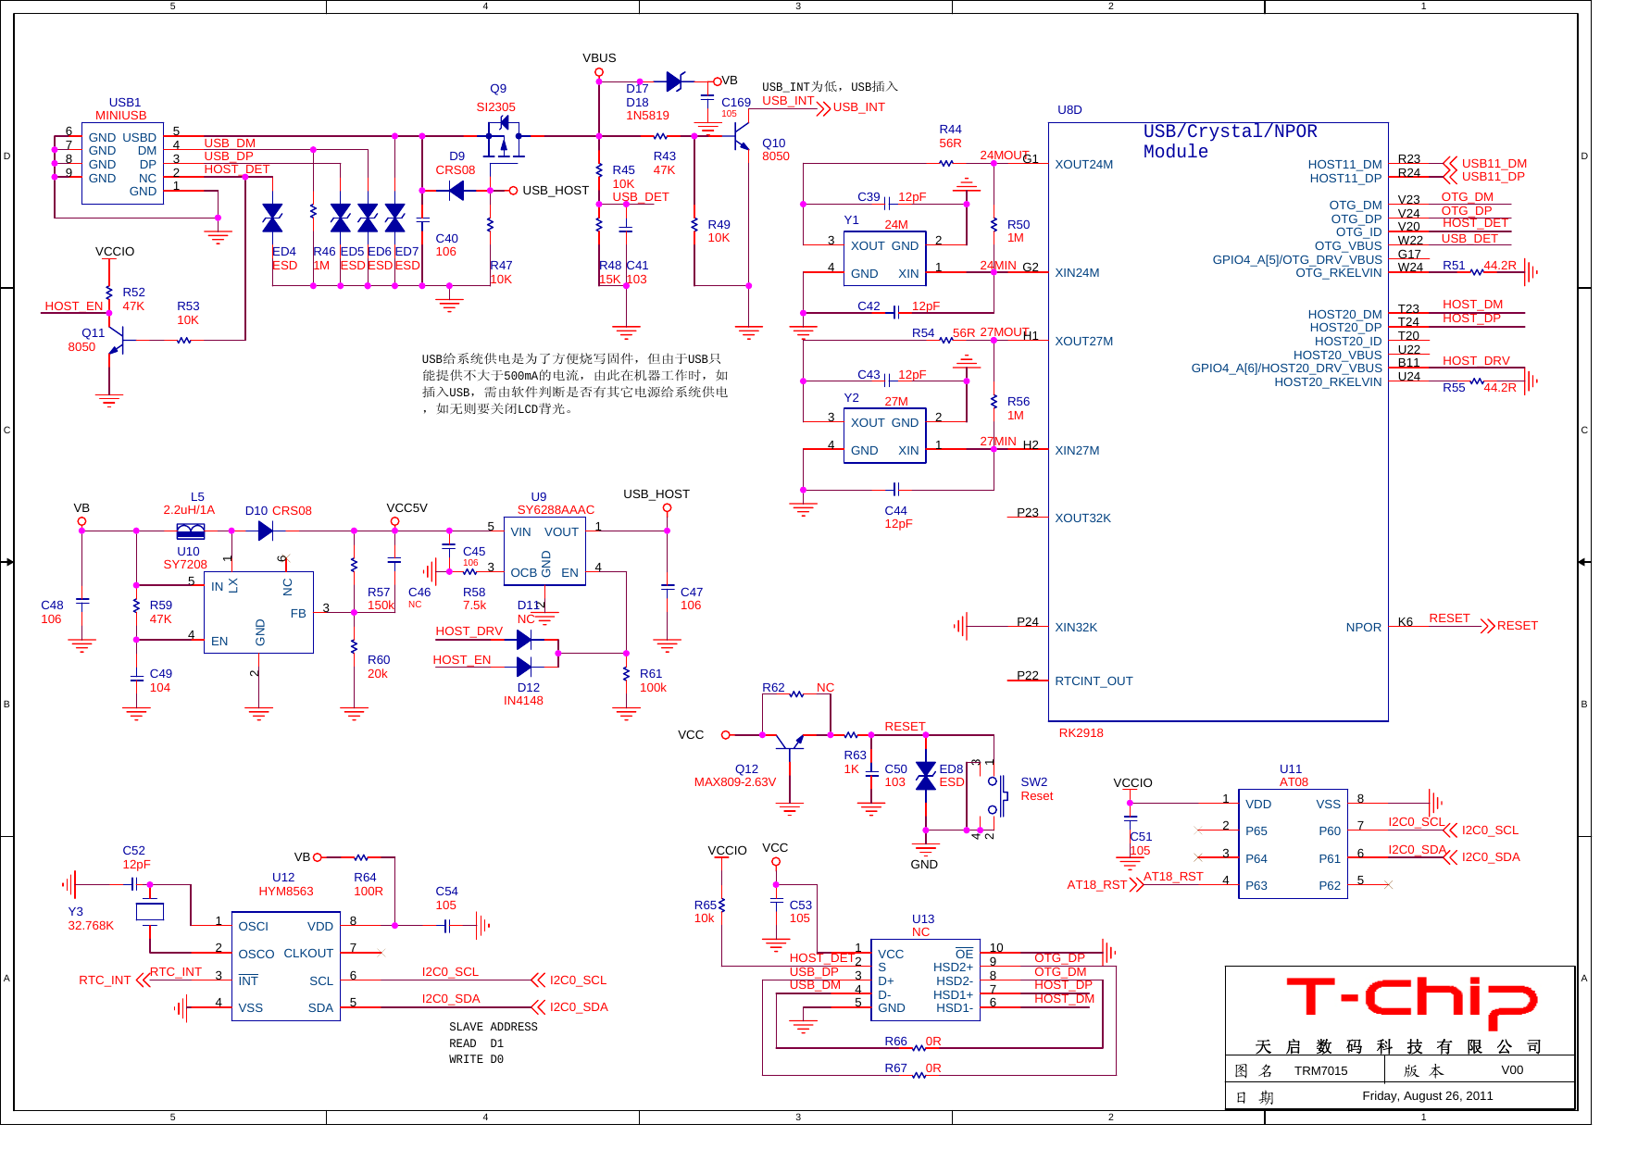
Task: Click the Q12 MAX809-2.63V transistor symbol
Action: click(790, 742)
